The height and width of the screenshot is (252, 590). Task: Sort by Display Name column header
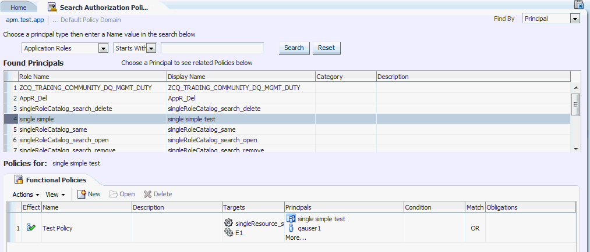pyautogui.click(x=241, y=77)
